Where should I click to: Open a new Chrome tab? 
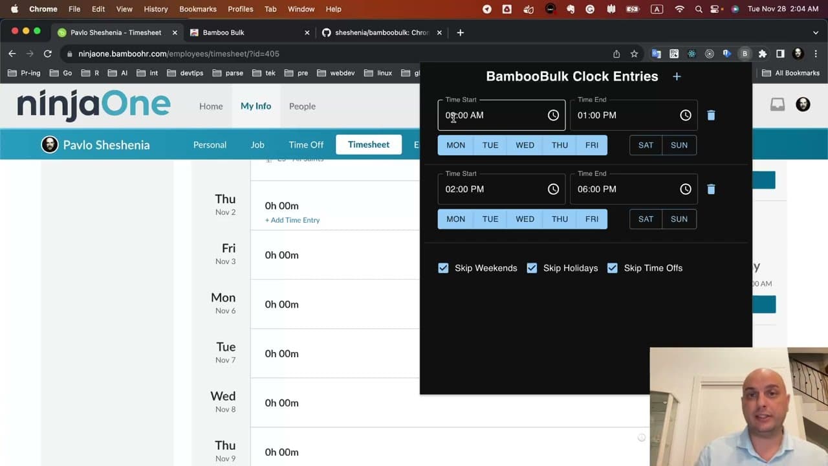pos(460,32)
